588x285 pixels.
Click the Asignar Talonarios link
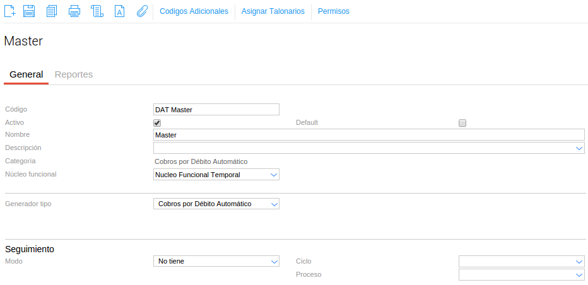click(273, 11)
